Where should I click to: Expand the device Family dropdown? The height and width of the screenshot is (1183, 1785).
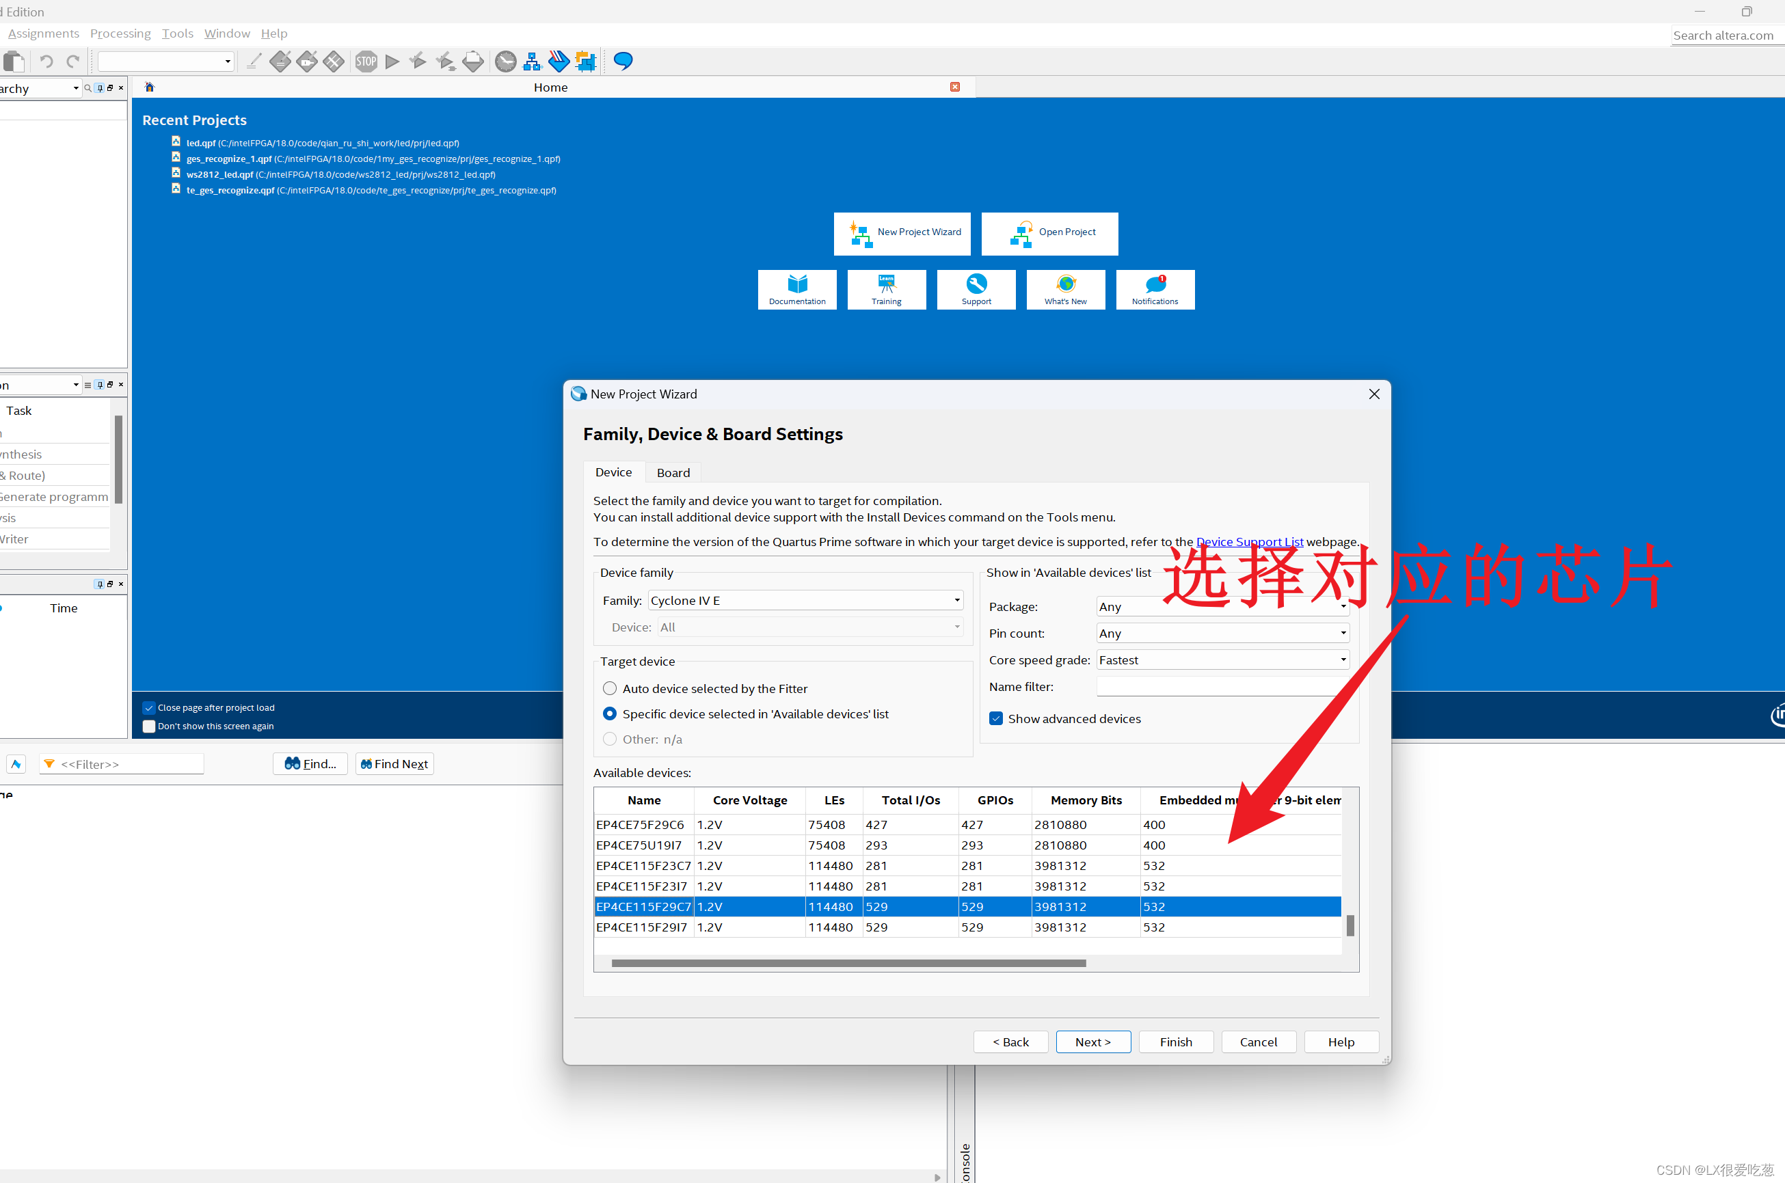[805, 601]
